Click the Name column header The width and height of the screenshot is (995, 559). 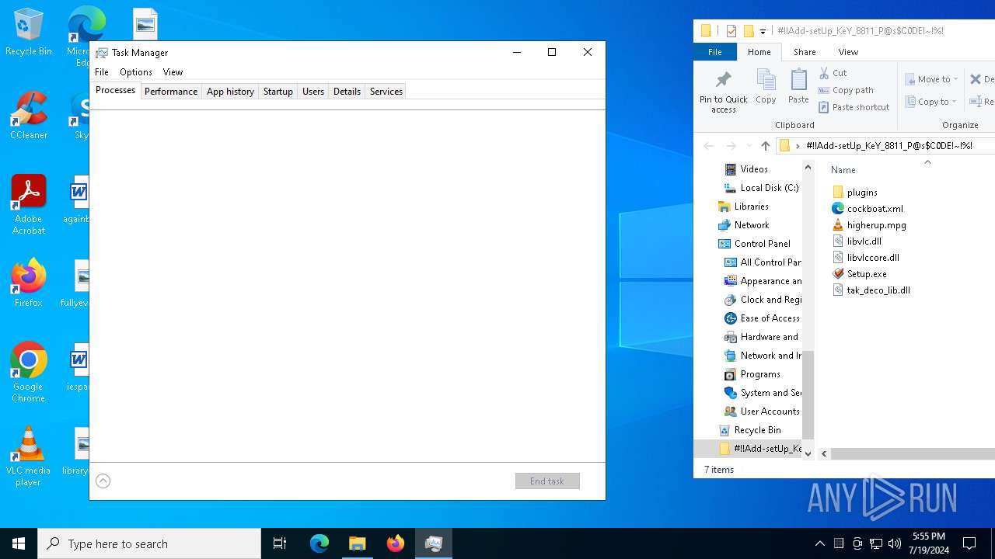[843, 170]
